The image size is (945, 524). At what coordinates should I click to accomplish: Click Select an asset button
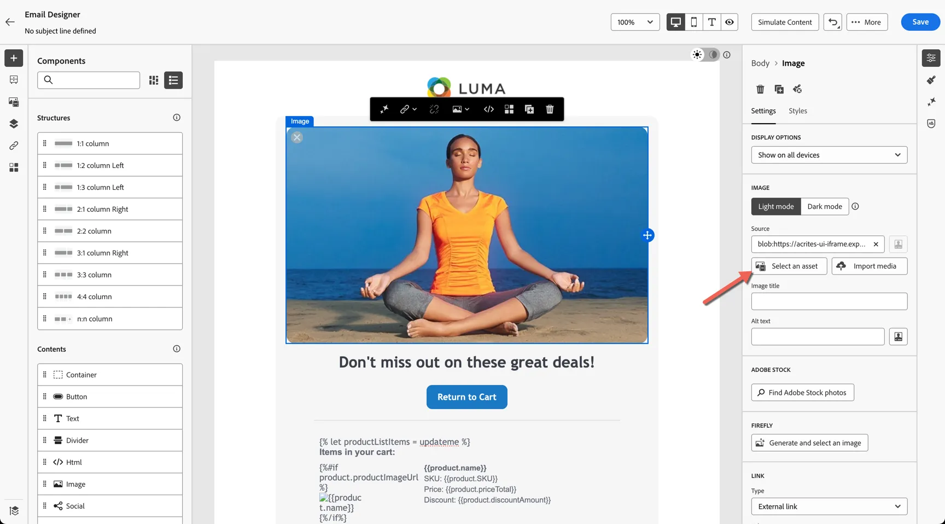pyautogui.click(x=789, y=266)
